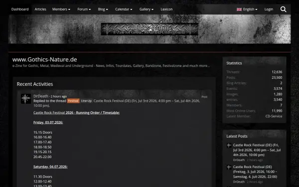The width and height of the screenshot is (299, 187).
Task: Expand the Members dropdown menu
Action: 61,9
